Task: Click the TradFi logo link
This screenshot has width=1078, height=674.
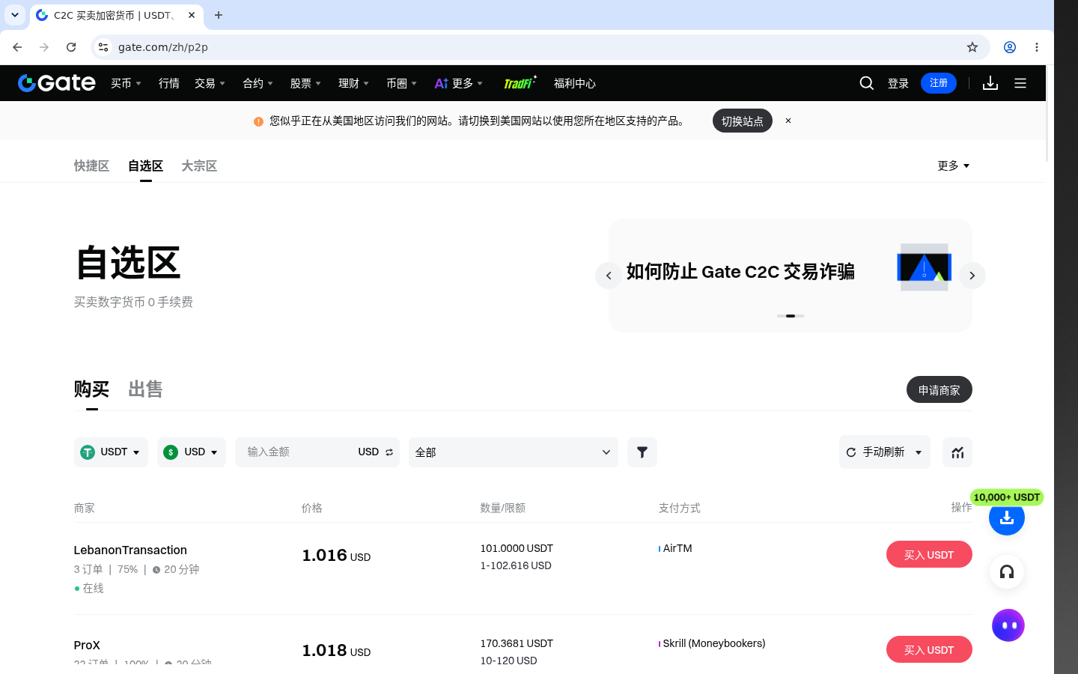Action: click(x=520, y=83)
